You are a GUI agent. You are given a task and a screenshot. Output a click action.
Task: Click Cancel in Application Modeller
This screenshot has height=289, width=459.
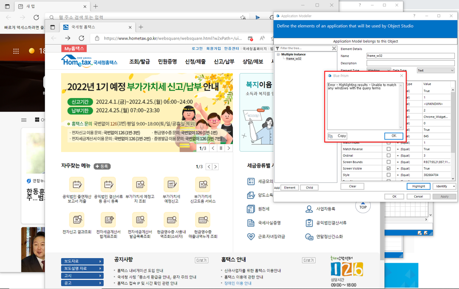418,197
